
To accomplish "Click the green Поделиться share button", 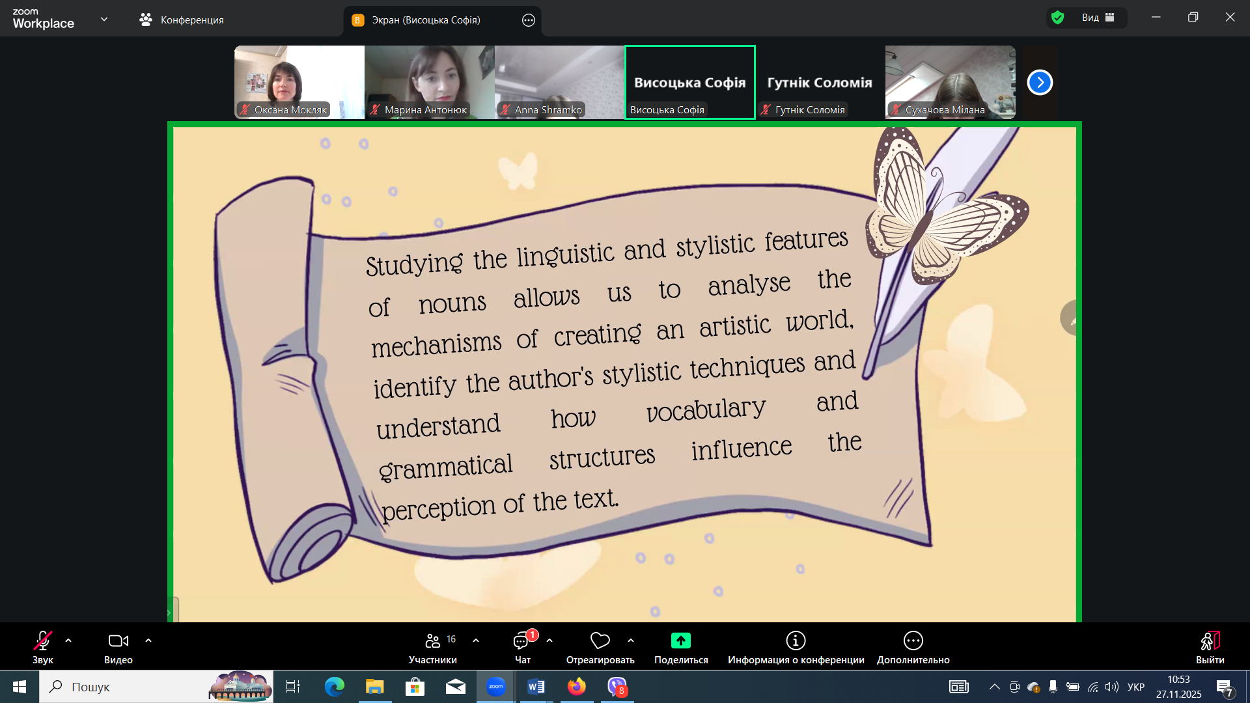I will coord(680,641).
